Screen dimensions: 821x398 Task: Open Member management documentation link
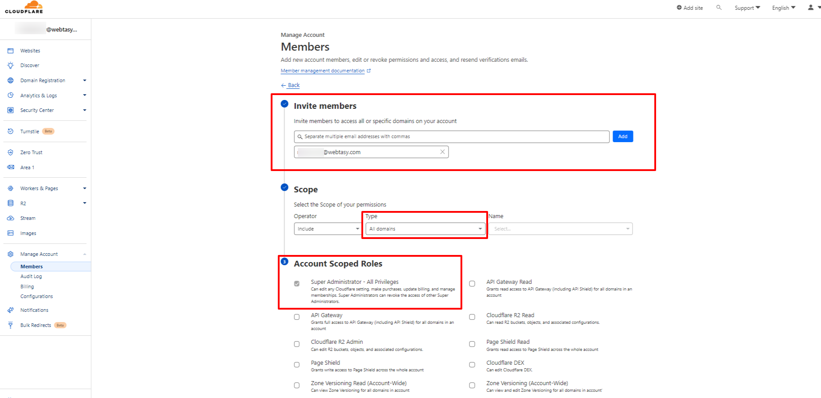point(323,71)
